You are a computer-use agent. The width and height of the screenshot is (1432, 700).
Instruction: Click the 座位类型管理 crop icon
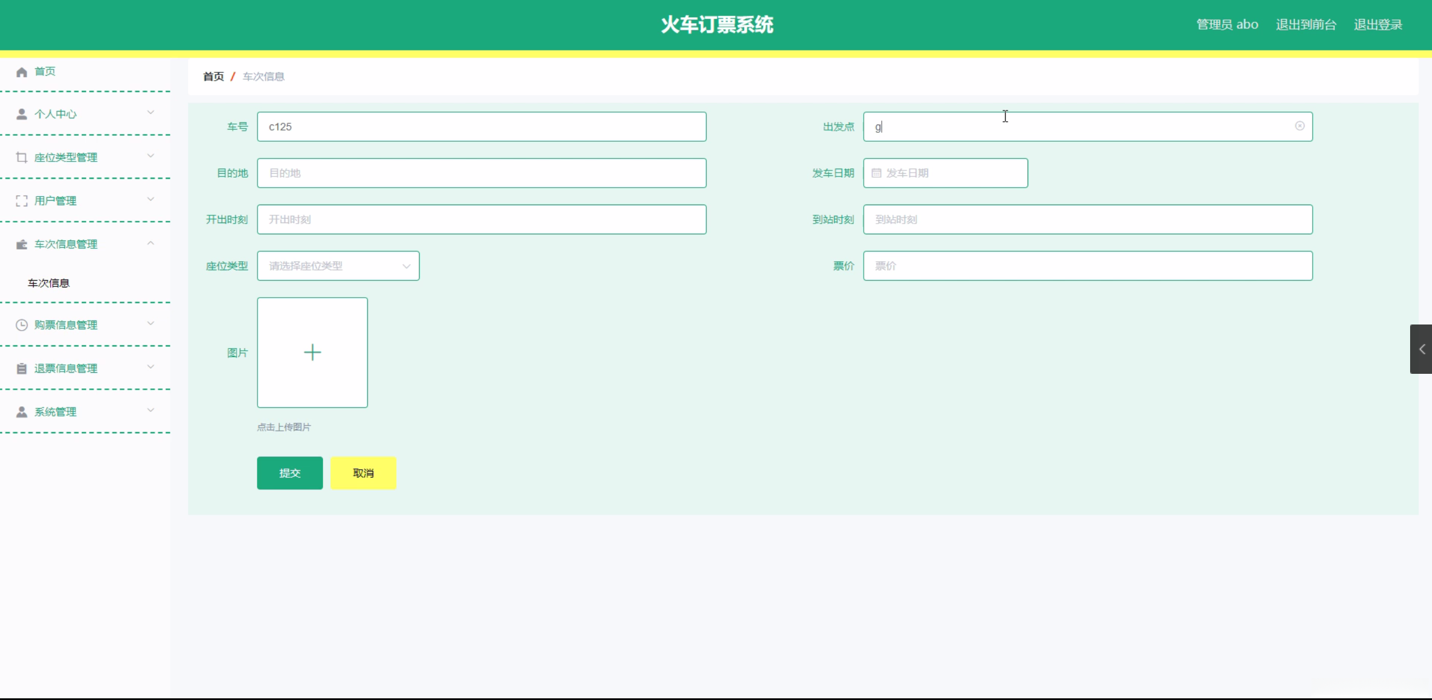[x=21, y=157]
